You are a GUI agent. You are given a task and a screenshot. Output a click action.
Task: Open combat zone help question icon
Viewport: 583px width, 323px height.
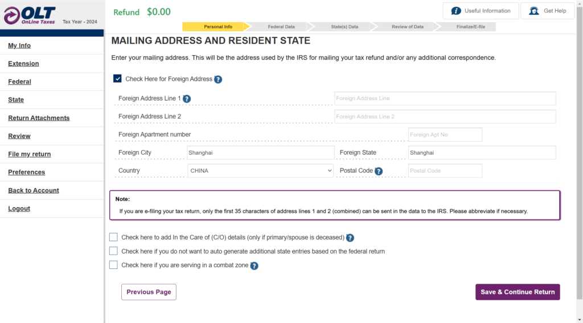(254, 266)
